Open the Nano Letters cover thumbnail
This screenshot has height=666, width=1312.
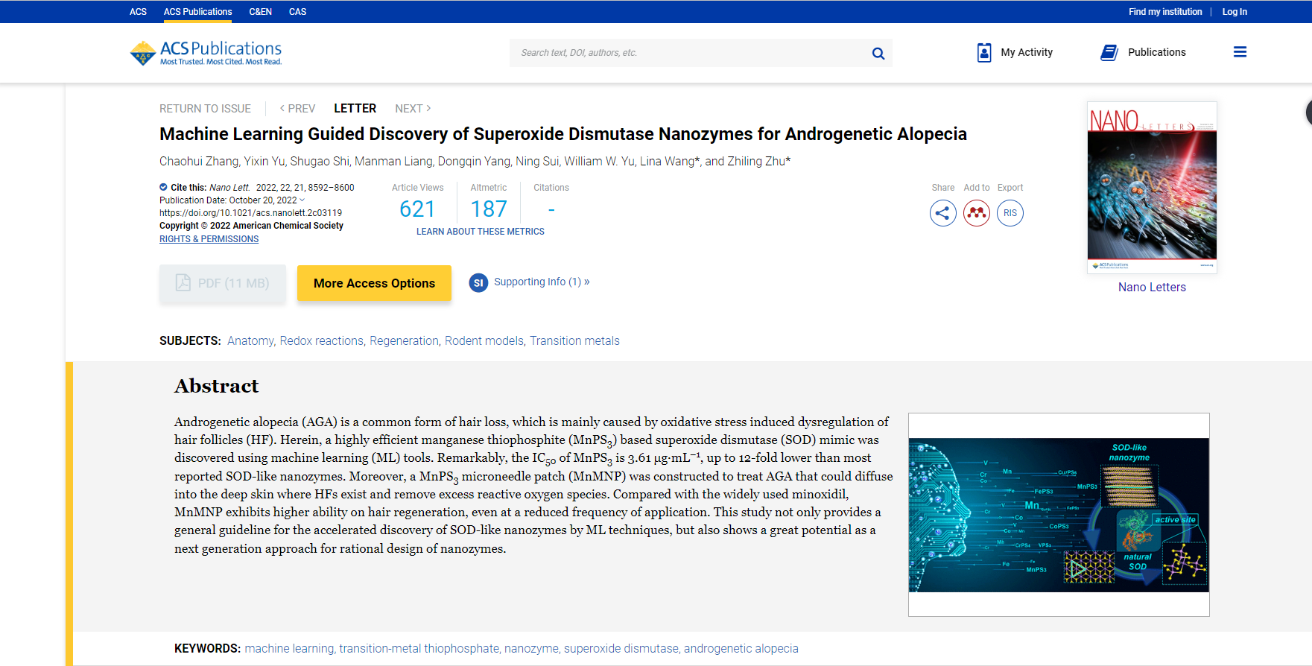pos(1152,188)
